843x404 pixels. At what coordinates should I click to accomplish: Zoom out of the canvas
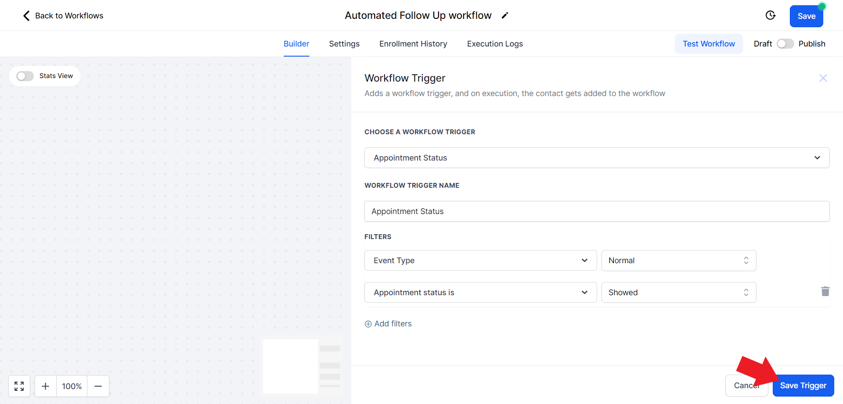(98, 386)
